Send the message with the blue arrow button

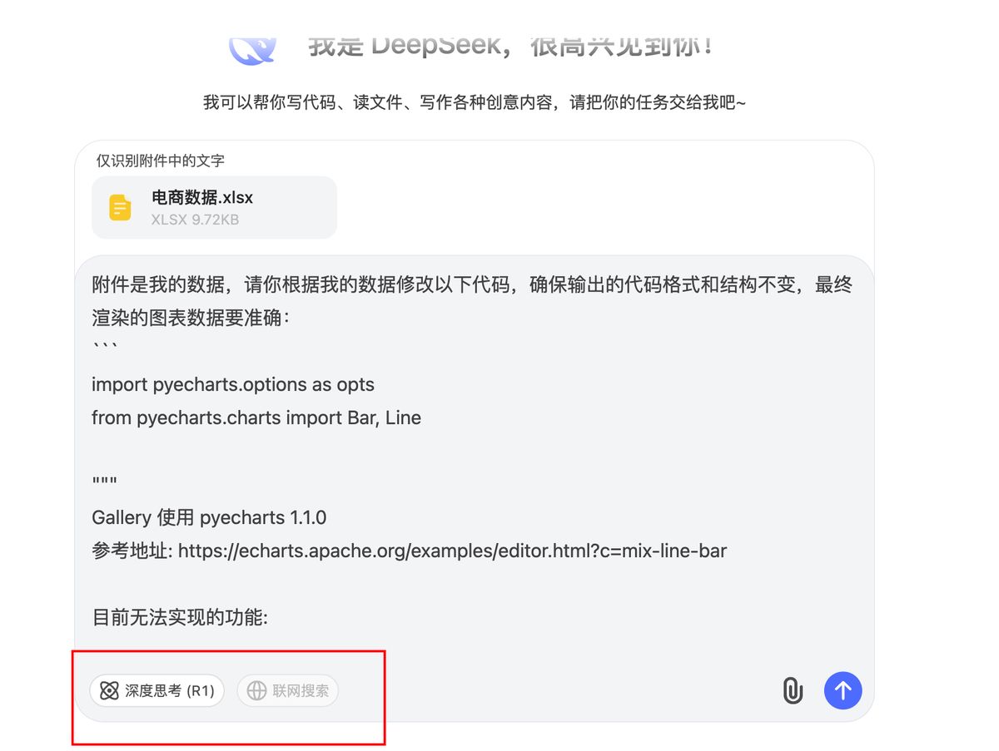(843, 690)
